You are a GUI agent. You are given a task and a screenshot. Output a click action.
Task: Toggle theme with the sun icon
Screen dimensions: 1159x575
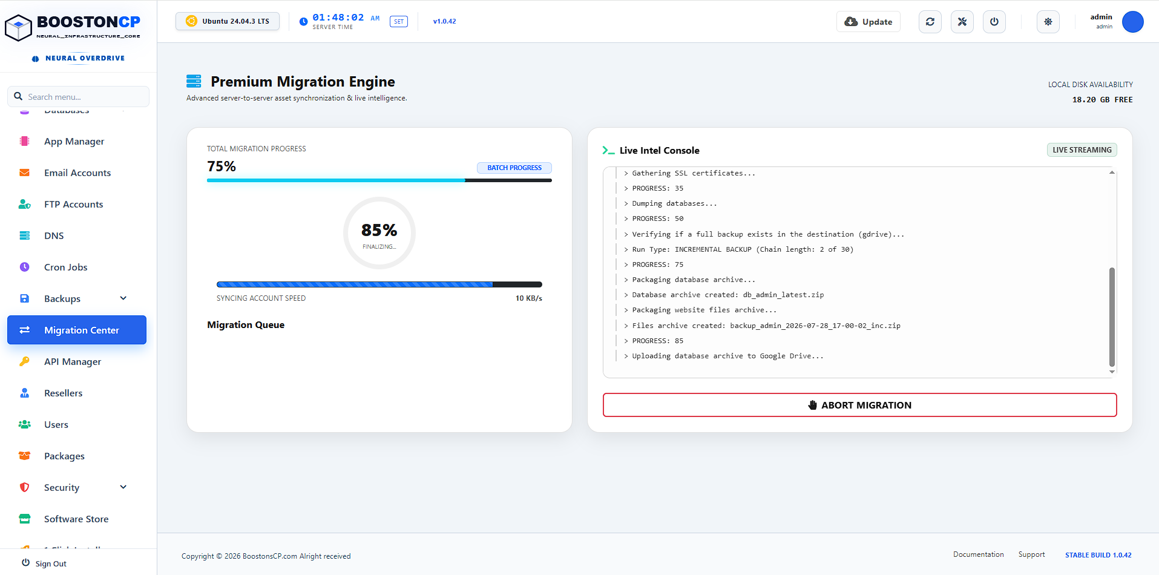point(1048,22)
